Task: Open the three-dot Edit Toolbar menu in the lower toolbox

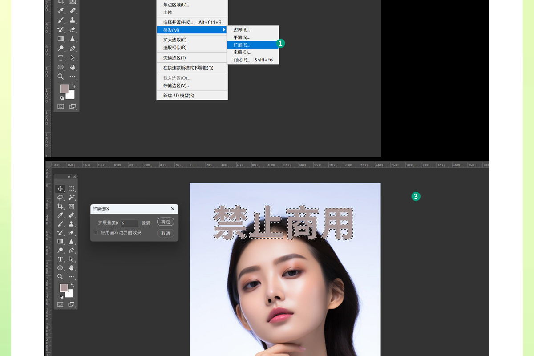Action: coord(72,276)
